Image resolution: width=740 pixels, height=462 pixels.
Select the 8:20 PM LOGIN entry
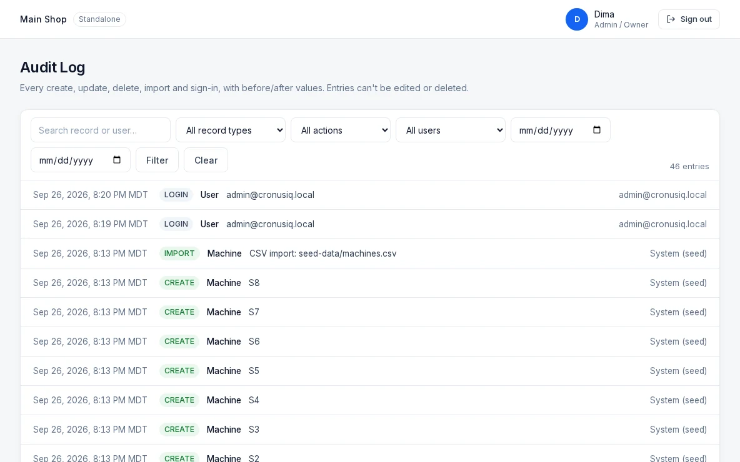pyautogui.click(x=370, y=195)
